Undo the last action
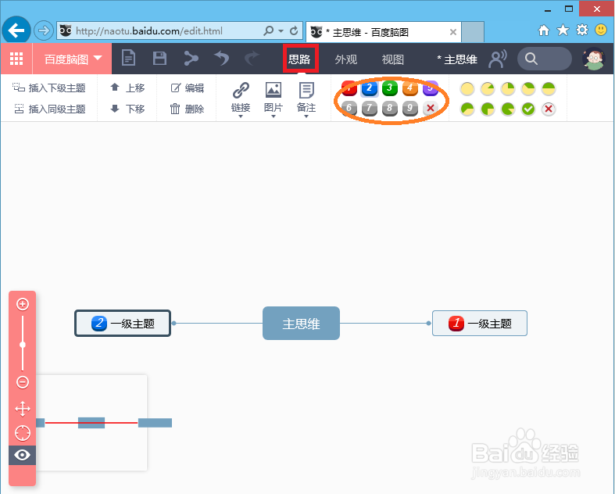The image size is (615, 494). 222,59
